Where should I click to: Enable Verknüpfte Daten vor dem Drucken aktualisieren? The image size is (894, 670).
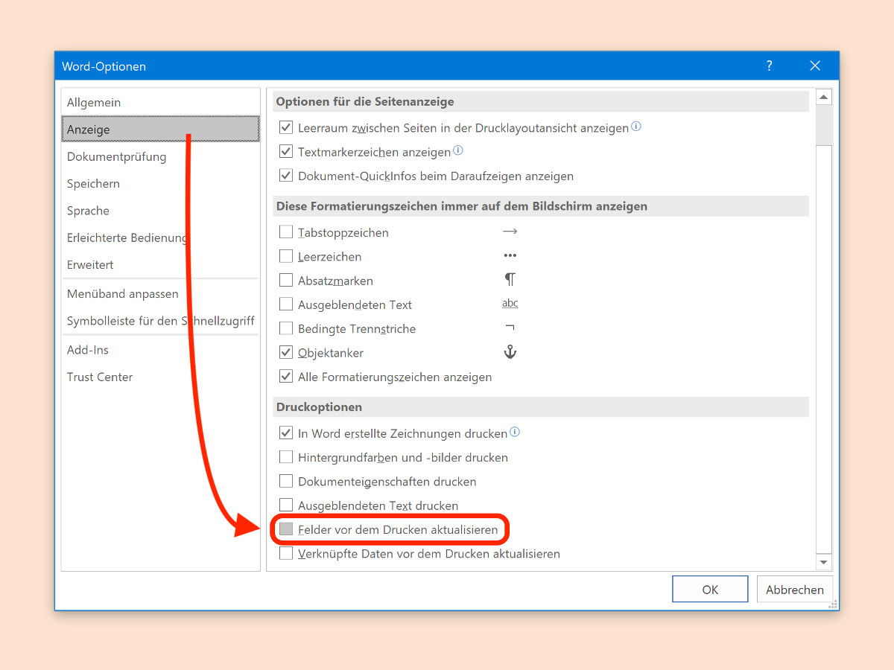[286, 554]
